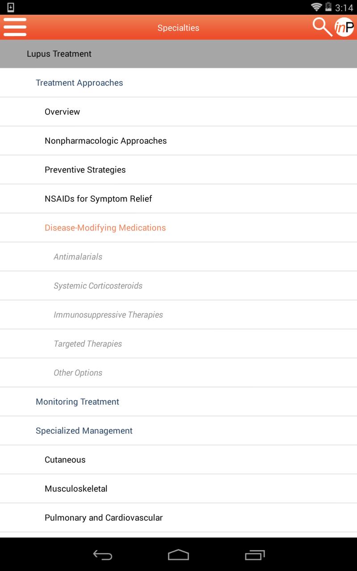
Task: Collapse the Treatment Approaches section
Action: coord(79,83)
